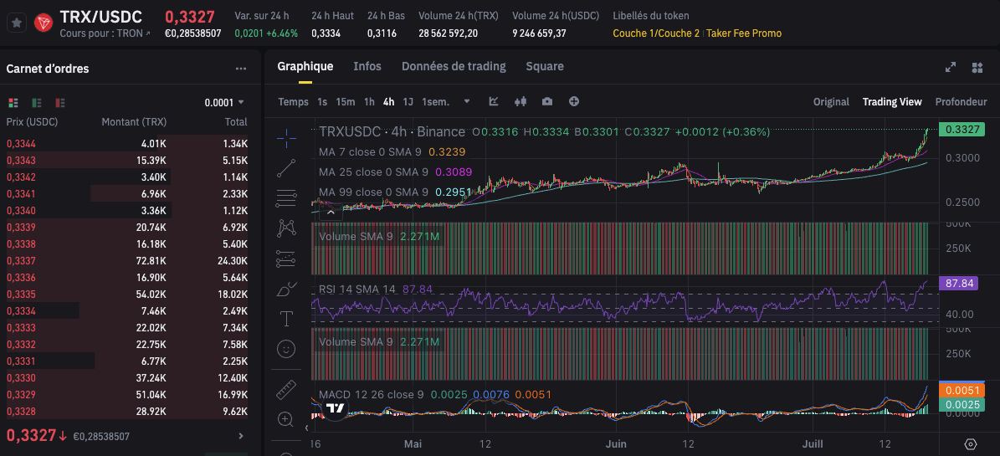Click the TradingView logo on the chart
The image size is (1000, 456).
(336, 409)
